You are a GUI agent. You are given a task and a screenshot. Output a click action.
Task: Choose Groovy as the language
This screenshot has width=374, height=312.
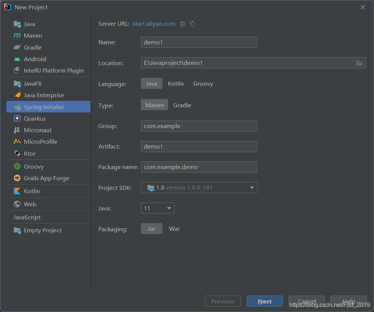pos(203,84)
